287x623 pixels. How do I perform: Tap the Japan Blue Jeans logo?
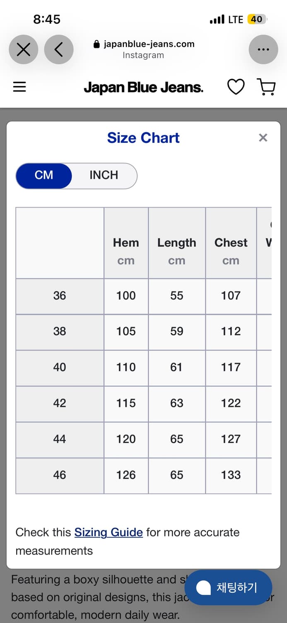(x=143, y=87)
